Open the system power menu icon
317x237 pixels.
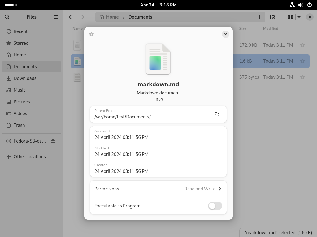[x=310, y=5]
